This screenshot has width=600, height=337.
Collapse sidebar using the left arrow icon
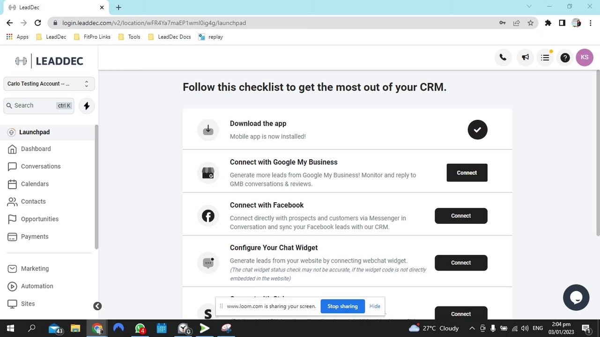[x=97, y=306]
